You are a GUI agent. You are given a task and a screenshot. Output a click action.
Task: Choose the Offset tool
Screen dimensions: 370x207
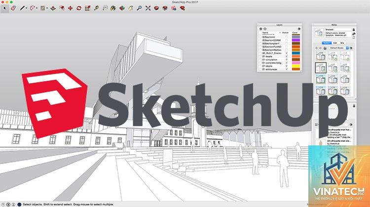pyautogui.click(x=62, y=8)
